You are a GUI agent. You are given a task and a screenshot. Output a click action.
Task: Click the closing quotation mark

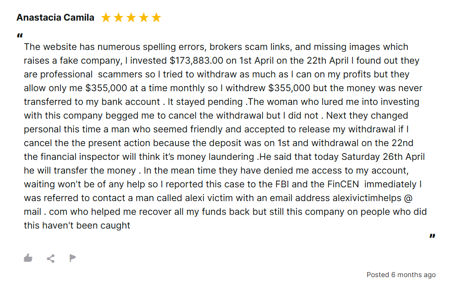[x=432, y=236]
